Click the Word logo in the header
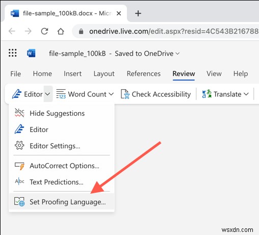Viewport: 259px width, 235px height. (x=31, y=53)
